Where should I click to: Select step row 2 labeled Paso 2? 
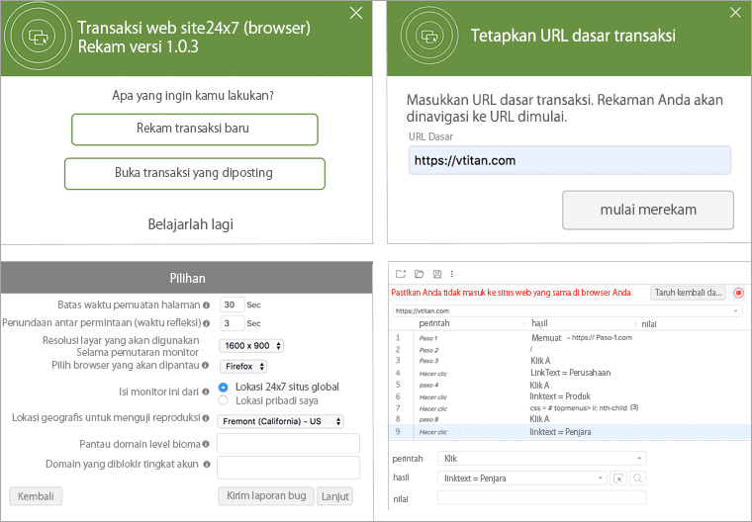(x=569, y=350)
